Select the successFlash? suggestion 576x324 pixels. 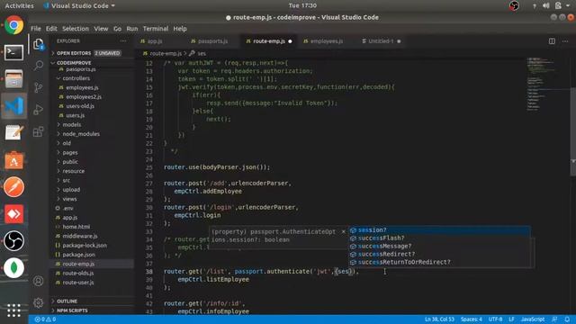tap(439, 238)
